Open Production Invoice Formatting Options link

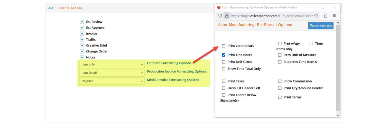[x=177, y=71]
